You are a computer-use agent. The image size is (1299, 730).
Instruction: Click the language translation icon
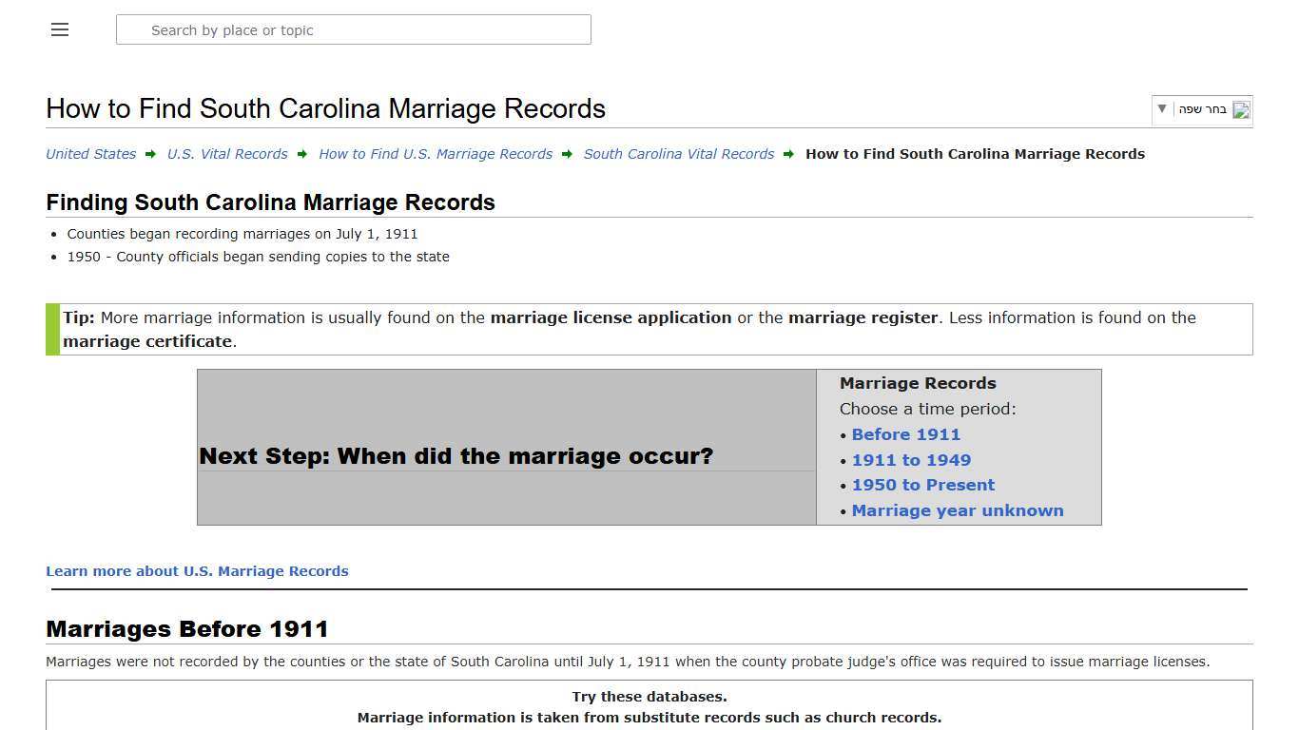pyautogui.click(x=1240, y=109)
